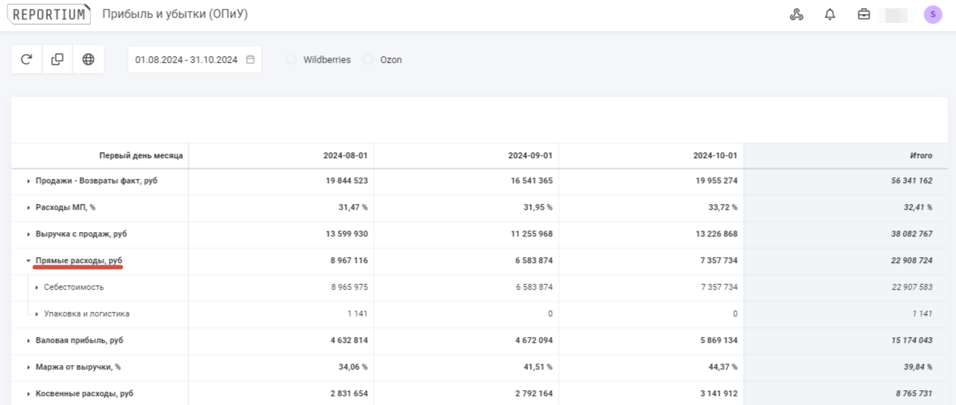Click the copy/duplicate report icon

click(57, 60)
